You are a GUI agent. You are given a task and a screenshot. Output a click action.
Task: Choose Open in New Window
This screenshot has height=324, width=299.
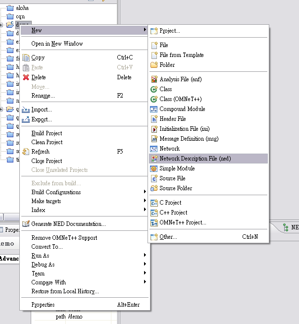(57, 44)
